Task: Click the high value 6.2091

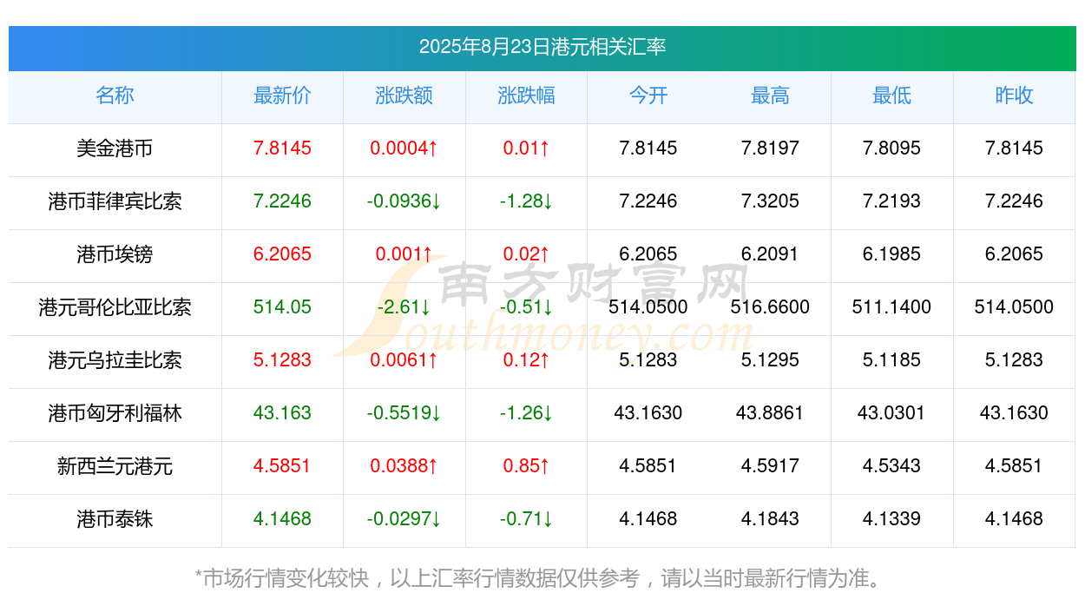Action: point(770,254)
